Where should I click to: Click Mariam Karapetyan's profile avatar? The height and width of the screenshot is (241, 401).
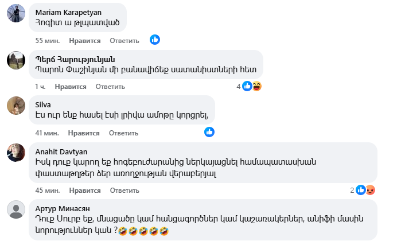(x=15, y=13)
